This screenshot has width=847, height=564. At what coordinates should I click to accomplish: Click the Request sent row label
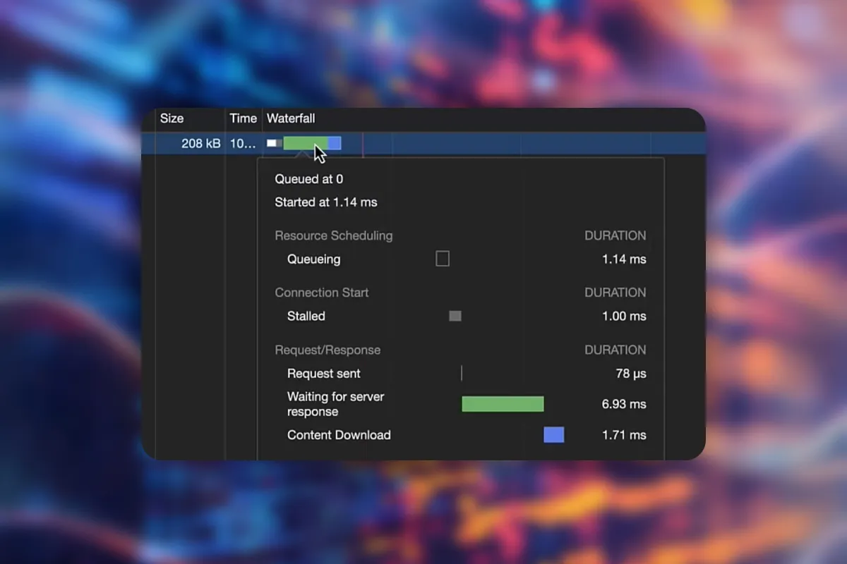(x=324, y=374)
